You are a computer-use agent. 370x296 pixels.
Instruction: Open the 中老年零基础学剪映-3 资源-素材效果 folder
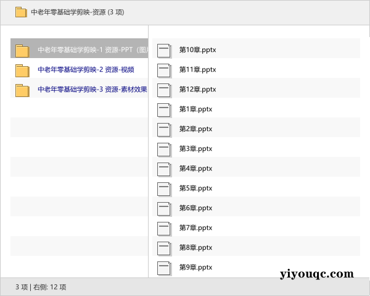92,90
